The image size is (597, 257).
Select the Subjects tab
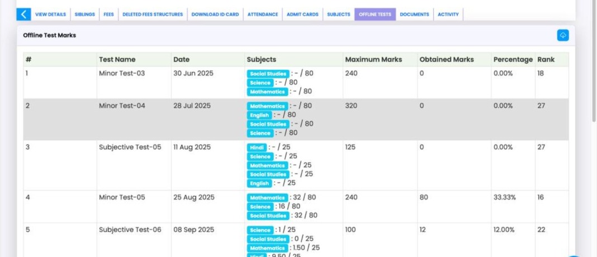coord(339,15)
